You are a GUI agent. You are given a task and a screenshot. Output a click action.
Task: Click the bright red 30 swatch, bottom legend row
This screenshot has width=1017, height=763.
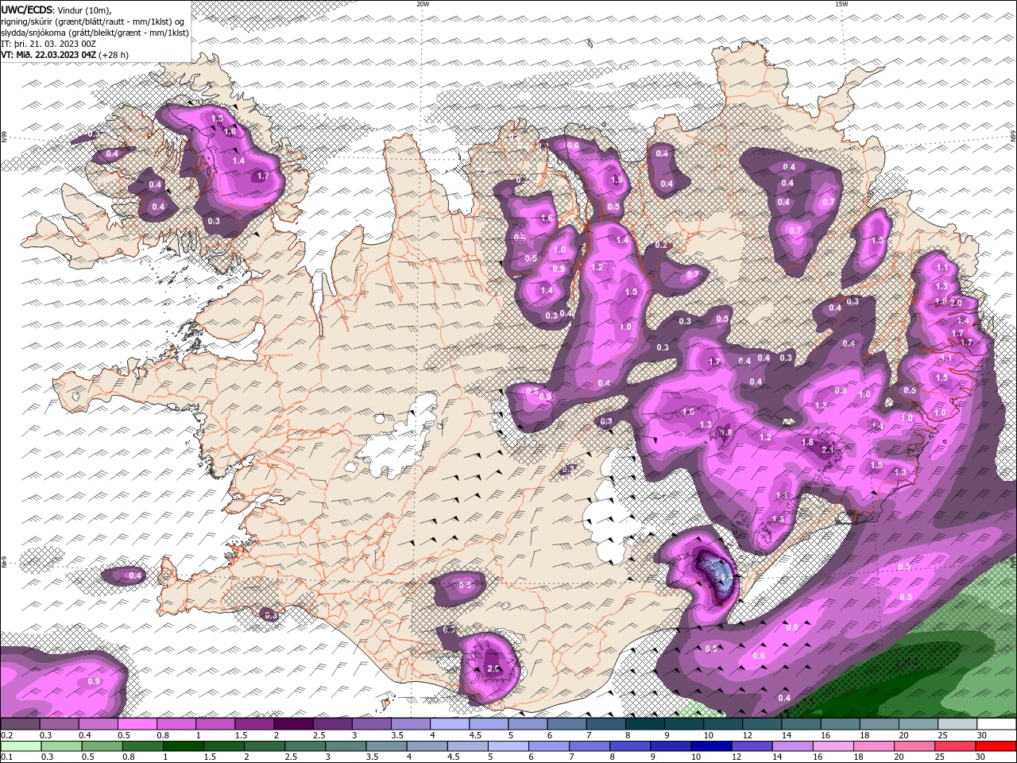click(996, 747)
